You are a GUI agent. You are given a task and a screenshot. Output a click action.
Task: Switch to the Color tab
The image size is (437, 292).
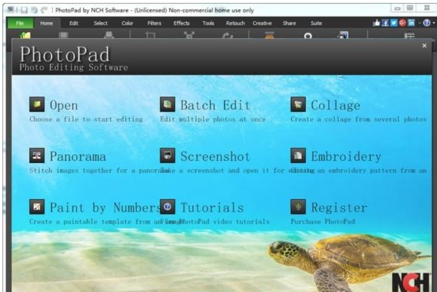point(127,23)
